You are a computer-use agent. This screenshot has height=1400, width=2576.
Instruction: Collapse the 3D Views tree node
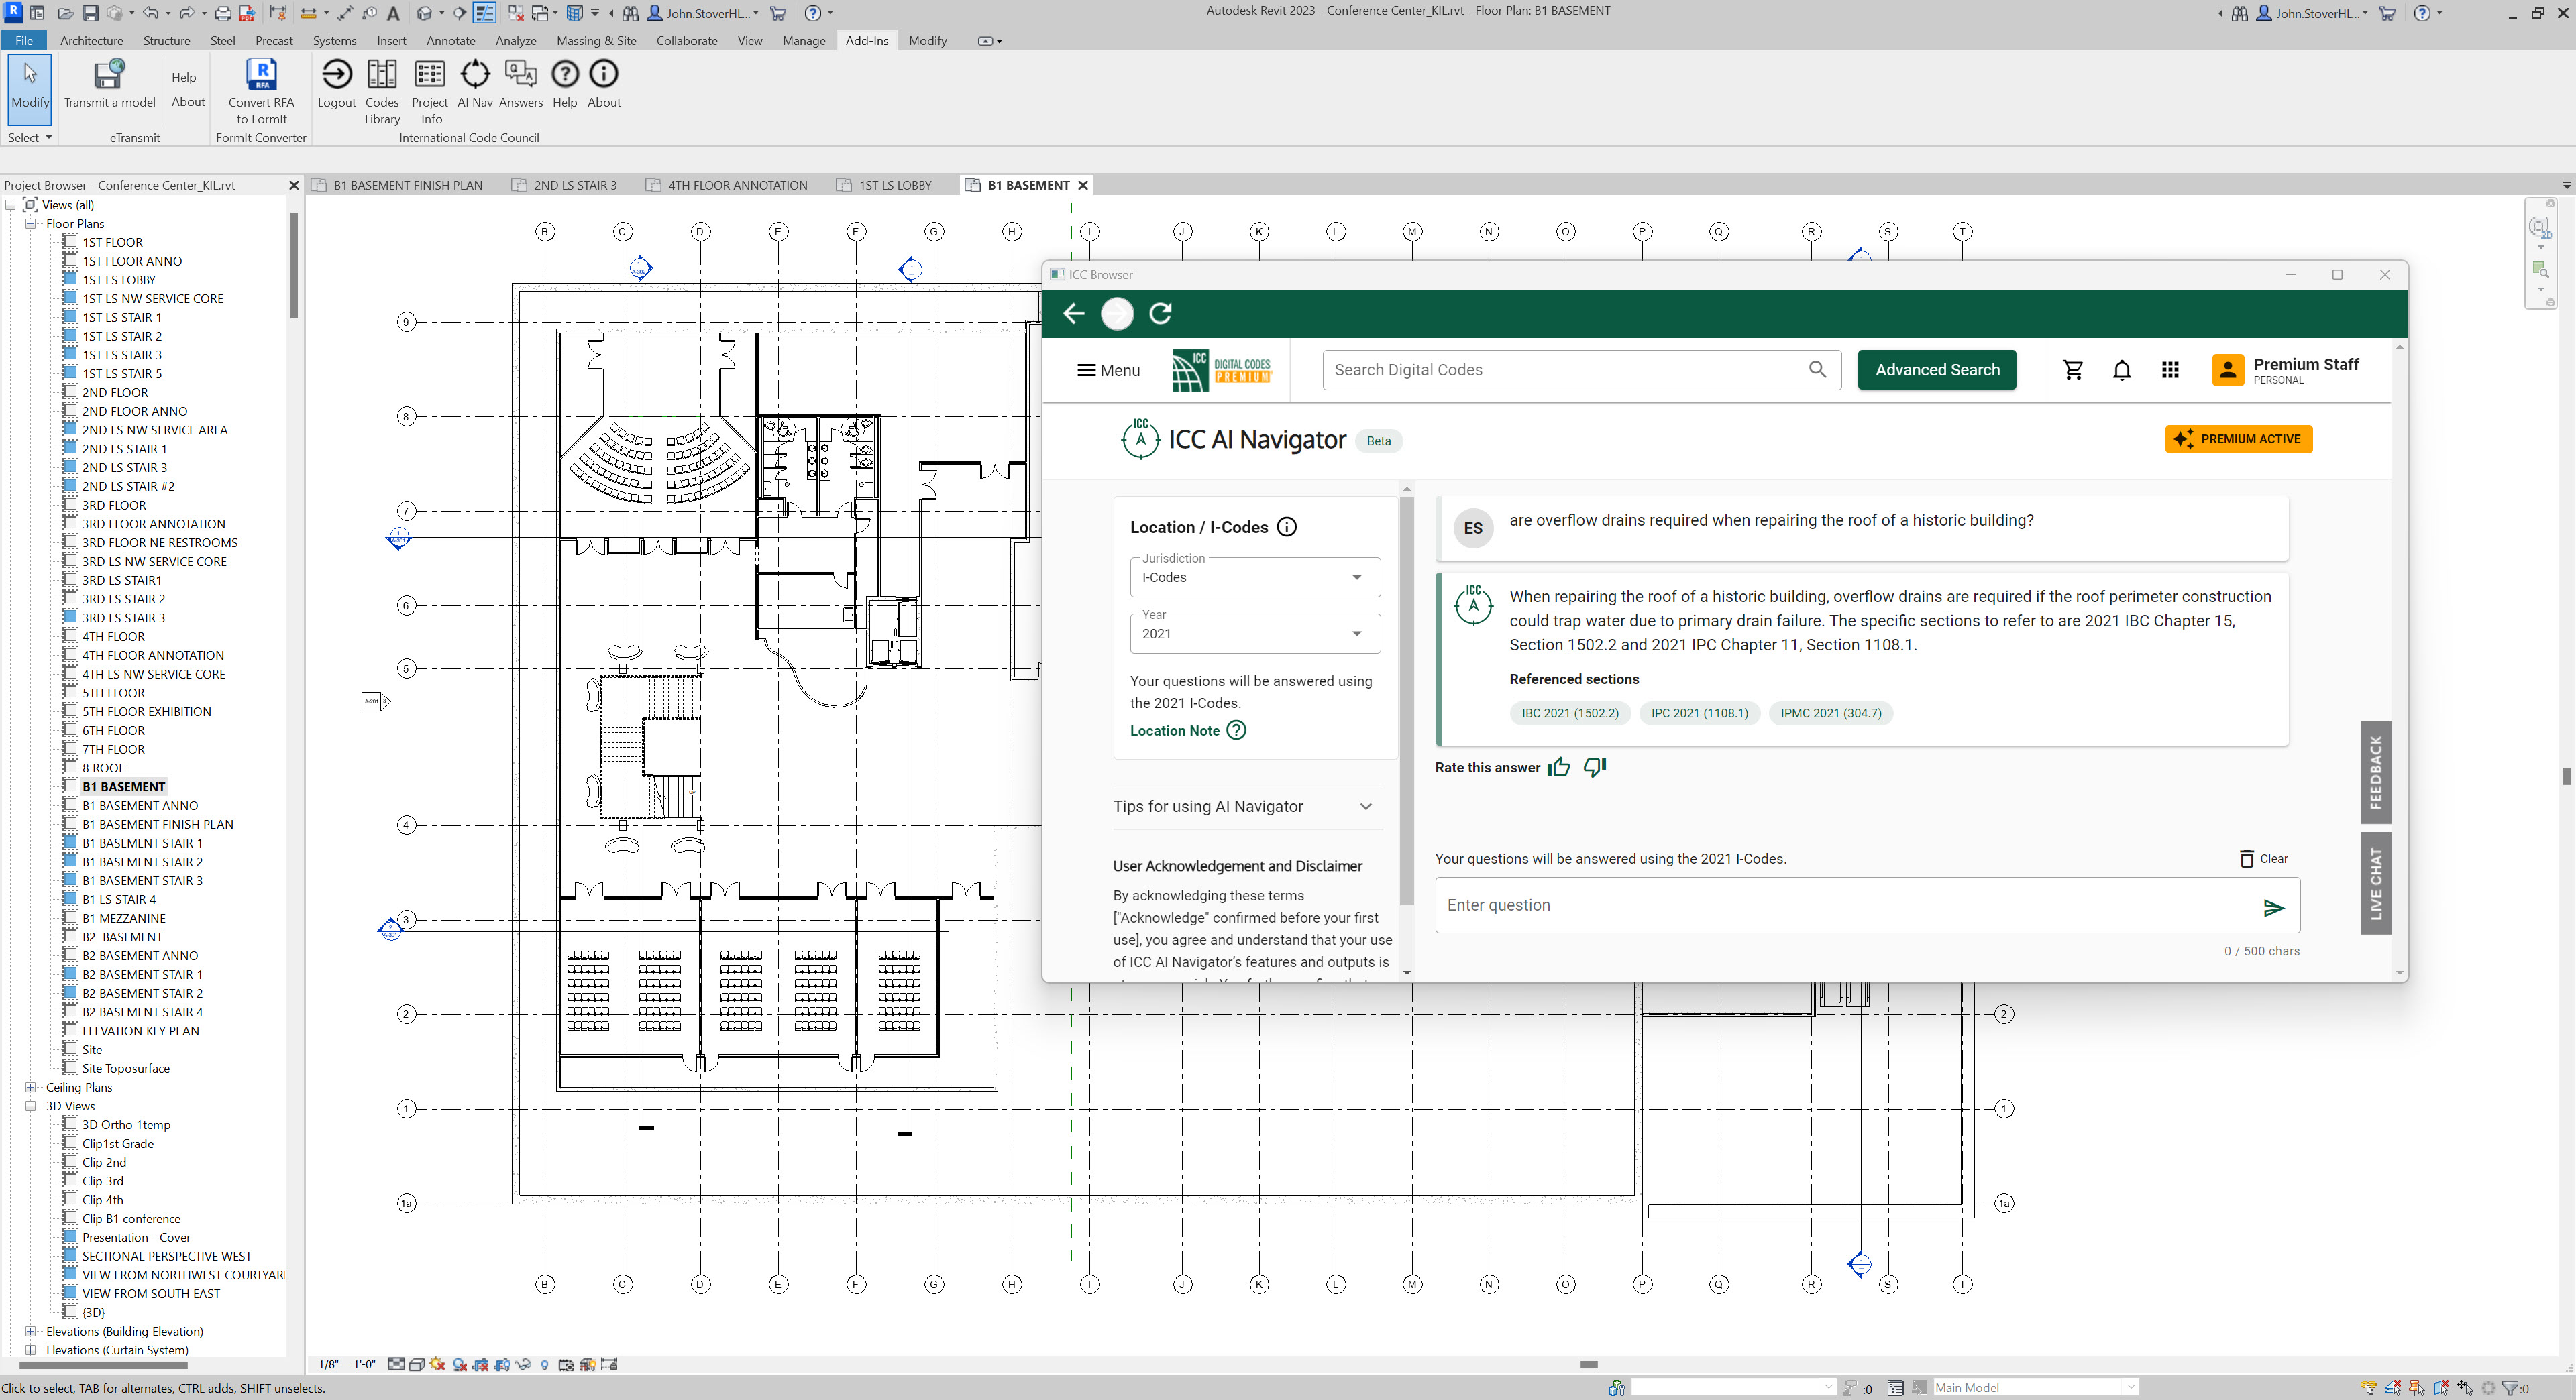[x=31, y=1106]
